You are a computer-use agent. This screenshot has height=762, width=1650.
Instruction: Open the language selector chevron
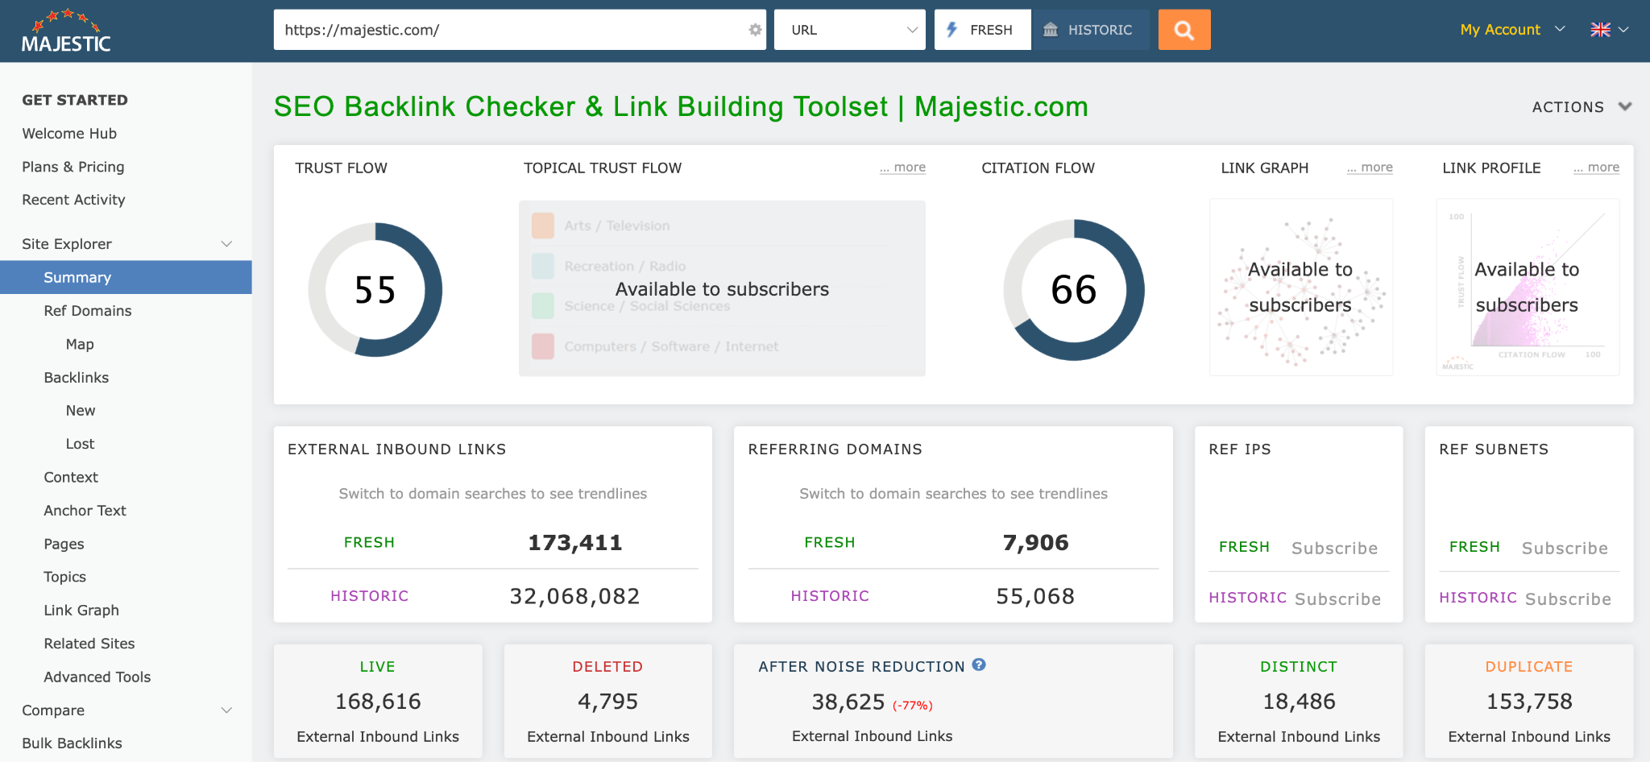1623,30
